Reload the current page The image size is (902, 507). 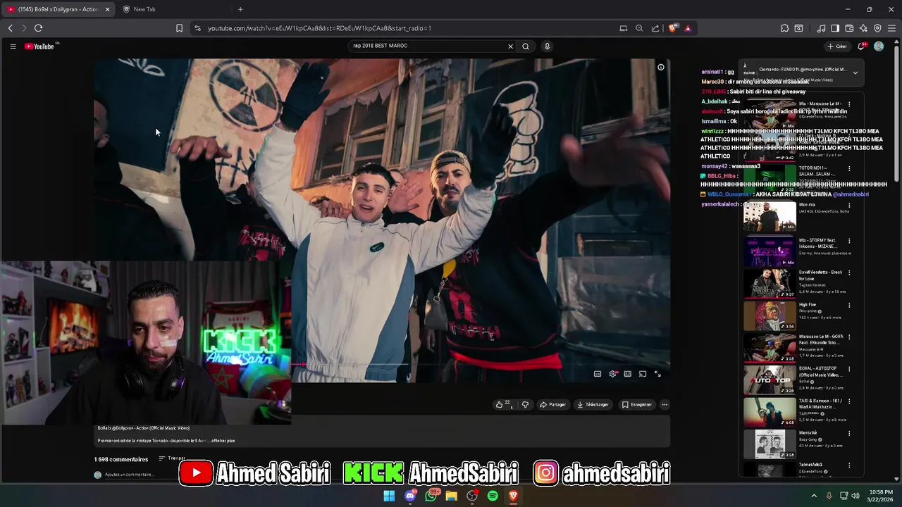point(38,28)
